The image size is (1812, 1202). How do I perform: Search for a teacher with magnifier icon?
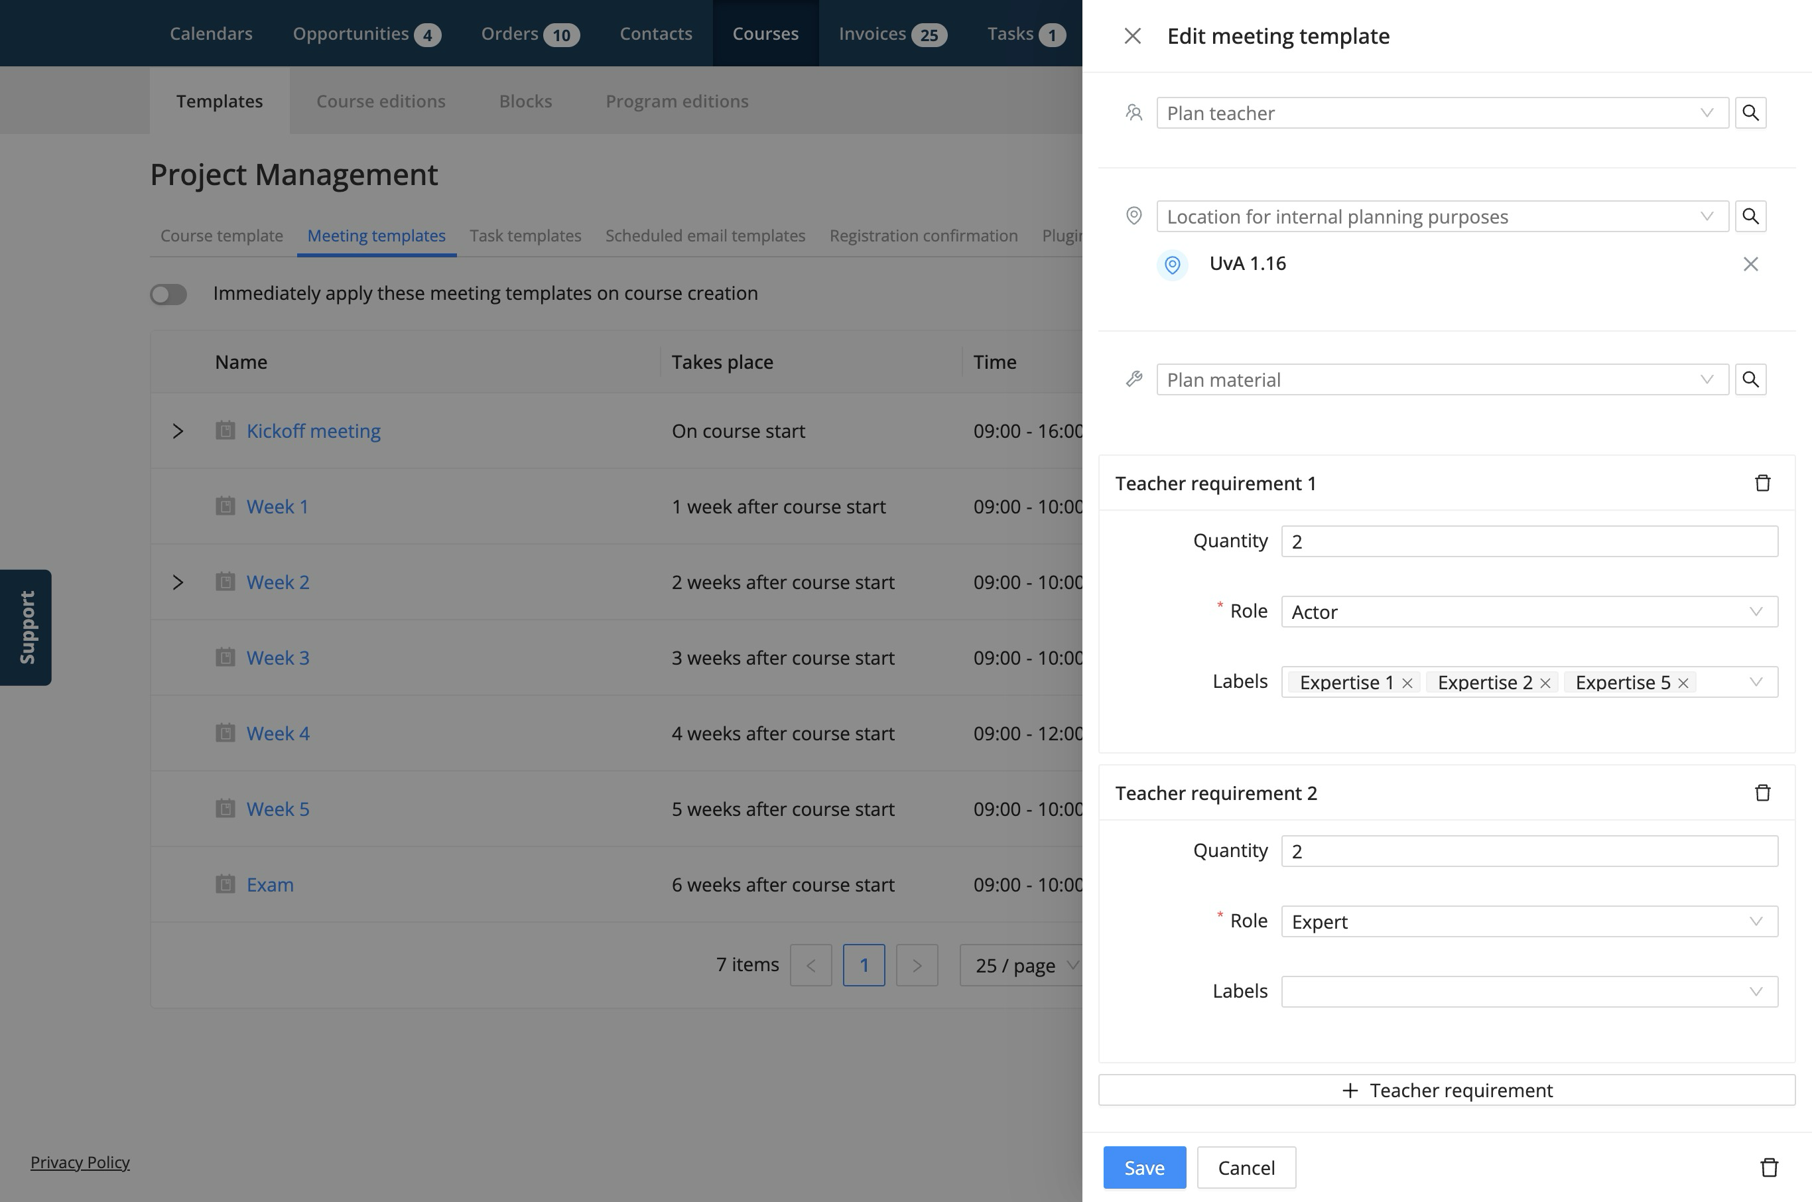click(x=1751, y=113)
